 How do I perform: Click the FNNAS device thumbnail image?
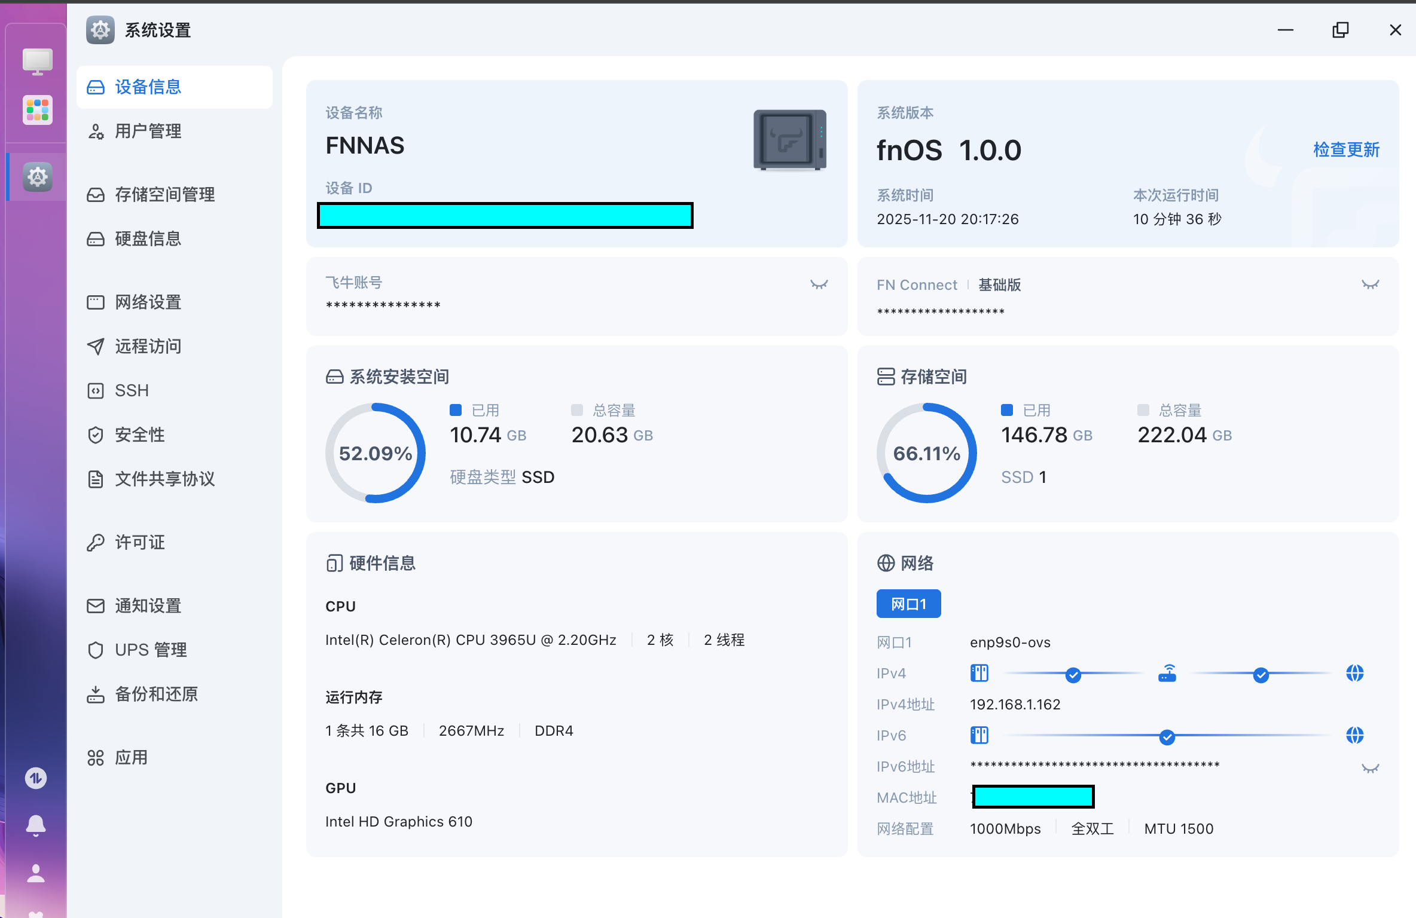tap(789, 140)
